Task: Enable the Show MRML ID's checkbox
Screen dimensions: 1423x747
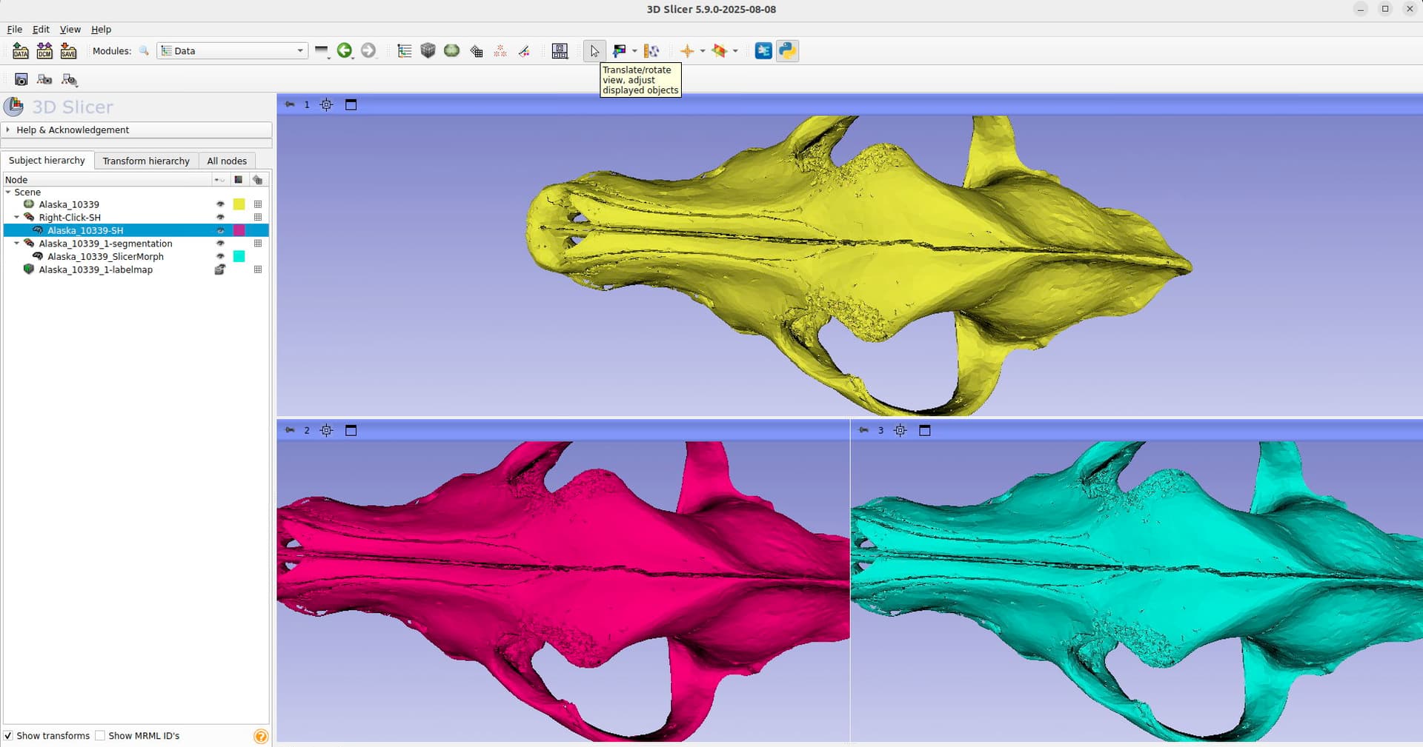Action: pyautogui.click(x=100, y=736)
